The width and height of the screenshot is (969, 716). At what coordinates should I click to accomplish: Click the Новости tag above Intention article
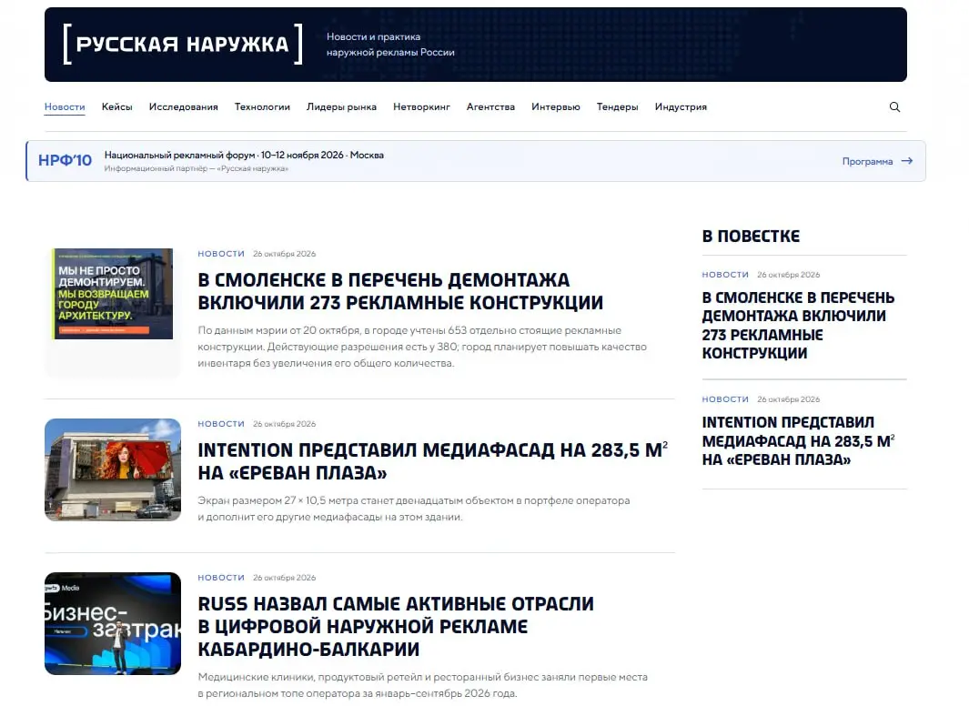[x=221, y=424]
